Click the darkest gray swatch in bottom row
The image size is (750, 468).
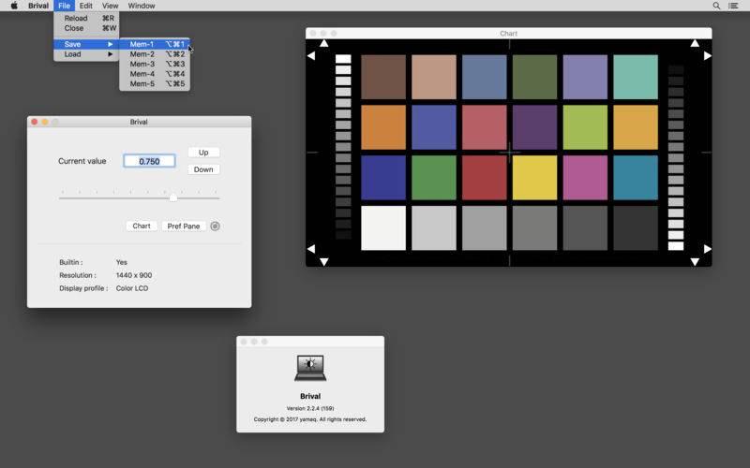tap(636, 227)
